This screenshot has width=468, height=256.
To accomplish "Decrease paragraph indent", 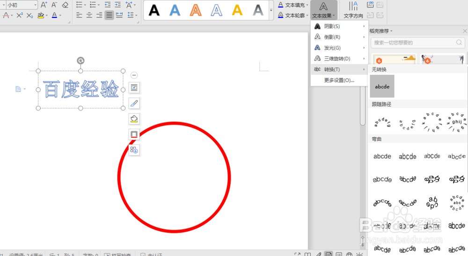I will (x=108, y=5).
